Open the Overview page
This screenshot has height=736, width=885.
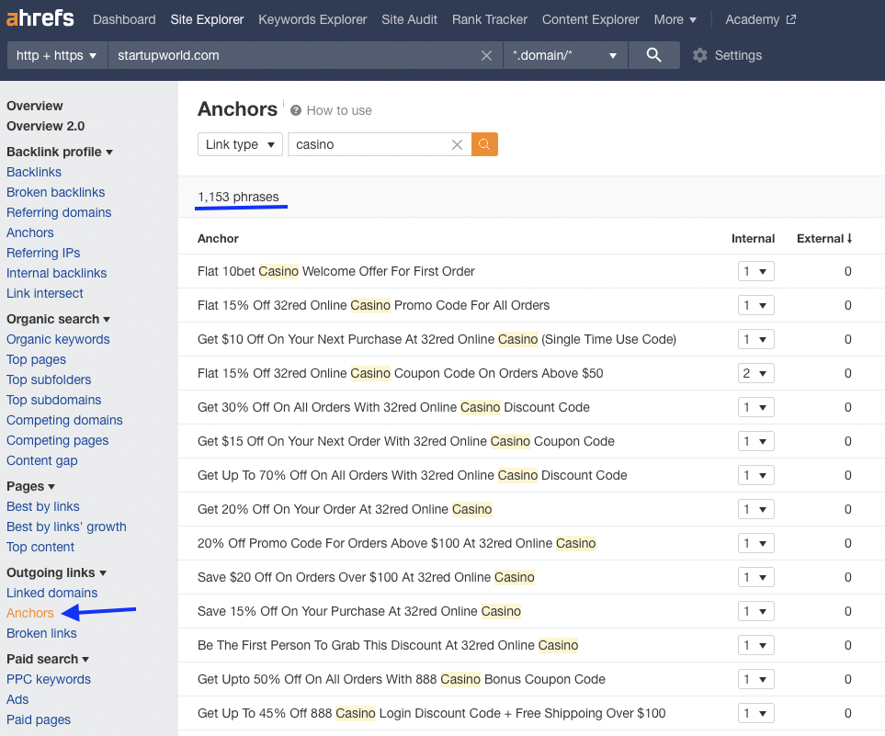[34, 106]
